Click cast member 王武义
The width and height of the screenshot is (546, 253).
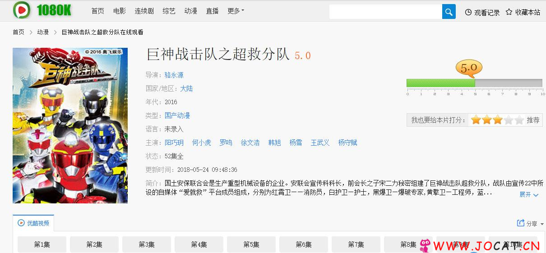point(320,143)
